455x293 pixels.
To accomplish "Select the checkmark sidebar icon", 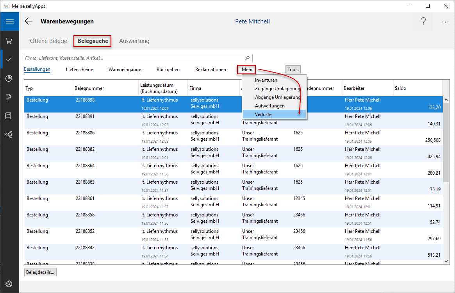I will point(9,59).
